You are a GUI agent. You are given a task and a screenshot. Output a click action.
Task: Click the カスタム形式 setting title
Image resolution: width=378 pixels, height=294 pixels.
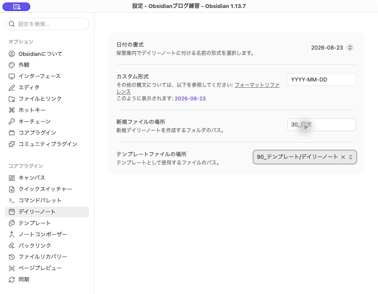(133, 76)
